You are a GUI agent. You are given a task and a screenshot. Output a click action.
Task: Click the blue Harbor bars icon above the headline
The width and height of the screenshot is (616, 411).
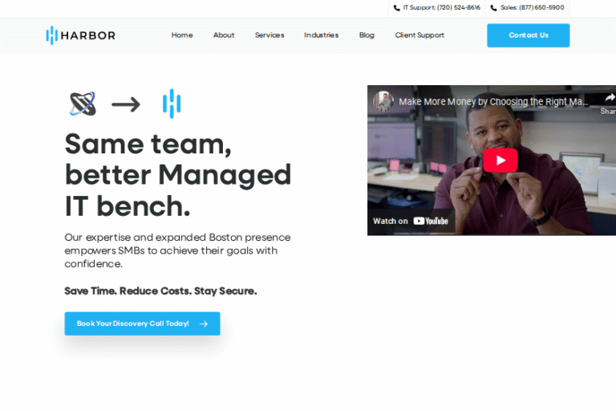pos(171,104)
